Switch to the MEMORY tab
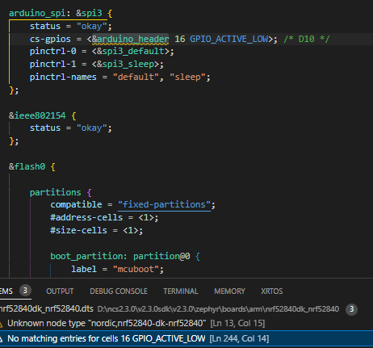Viewport: 373px width, 348px height. (x=229, y=291)
